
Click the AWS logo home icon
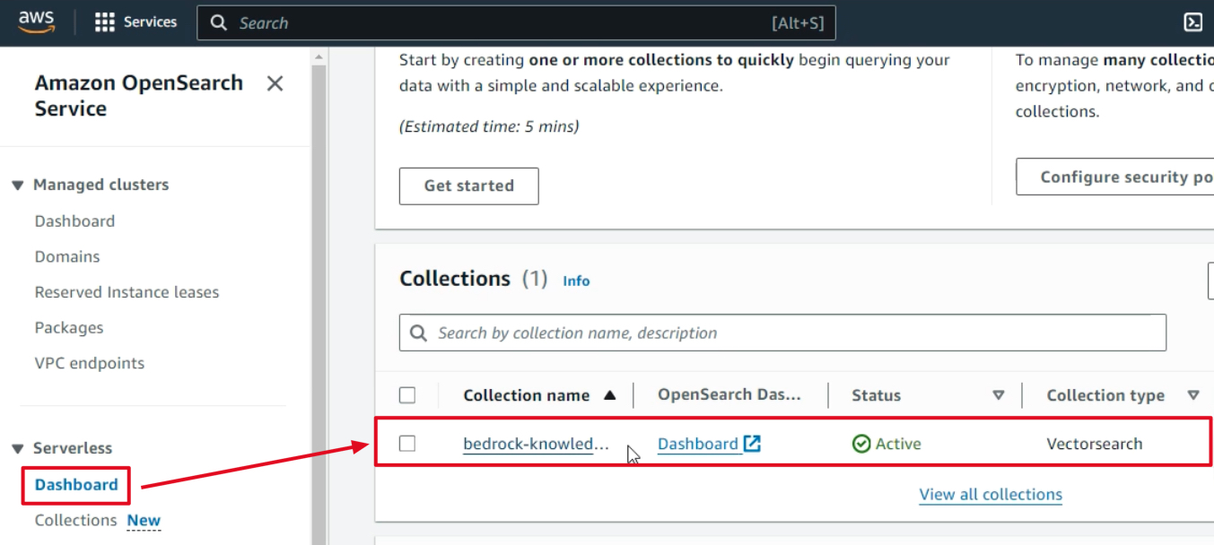[36, 22]
